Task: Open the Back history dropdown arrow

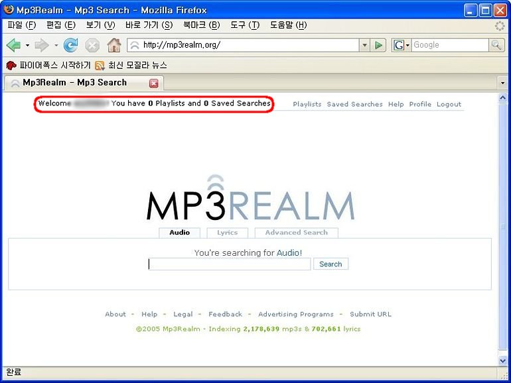Action: click(x=27, y=45)
